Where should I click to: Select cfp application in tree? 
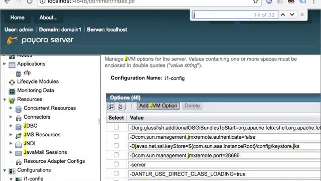pyautogui.click(x=27, y=72)
